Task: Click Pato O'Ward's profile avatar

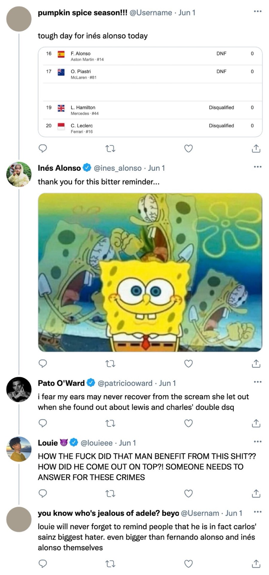Action: (19, 389)
